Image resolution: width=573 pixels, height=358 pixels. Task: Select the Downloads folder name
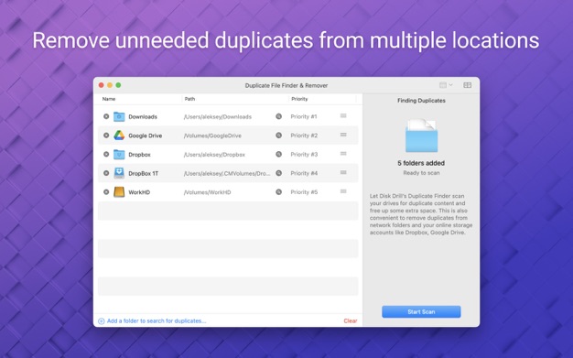(x=143, y=116)
